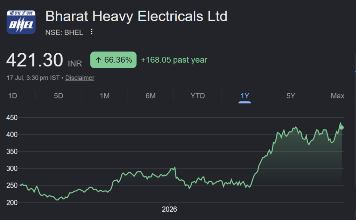Click the INR currency label

[75, 63]
